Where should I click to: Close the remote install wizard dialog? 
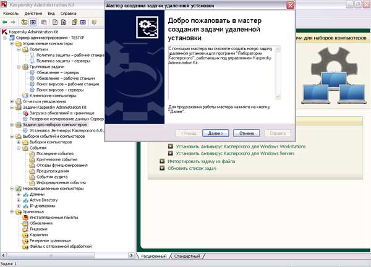291,5
